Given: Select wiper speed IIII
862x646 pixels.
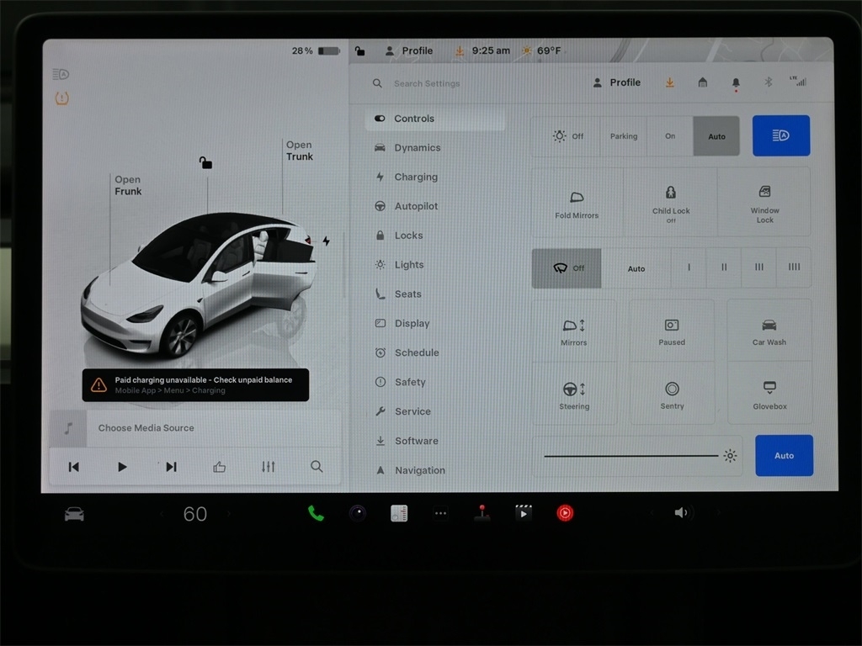Looking at the screenshot, I should (794, 267).
